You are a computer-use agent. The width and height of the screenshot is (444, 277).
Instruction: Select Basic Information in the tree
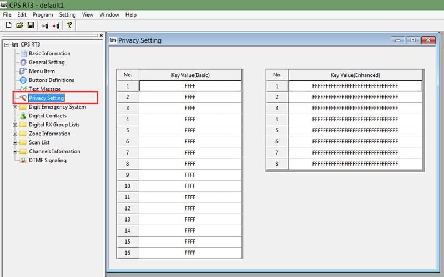pyautogui.click(x=49, y=53)
